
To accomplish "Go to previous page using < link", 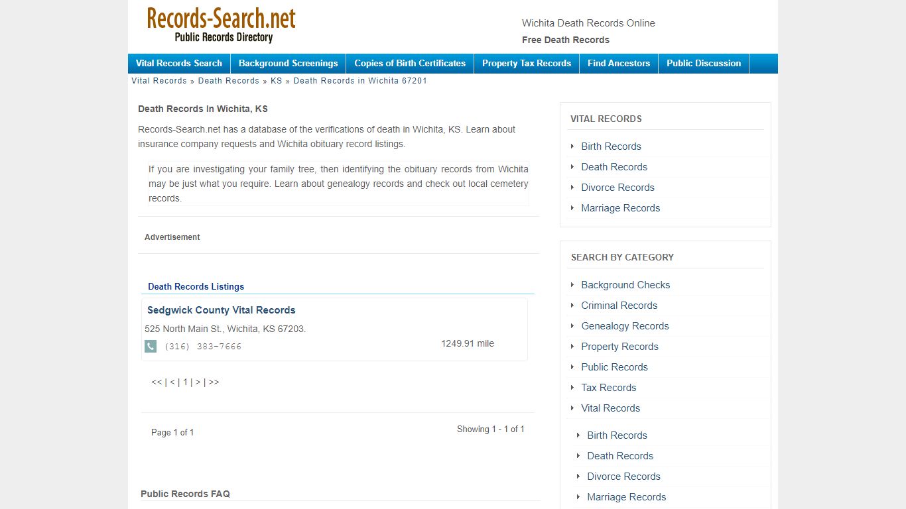I will click(172, 382).
